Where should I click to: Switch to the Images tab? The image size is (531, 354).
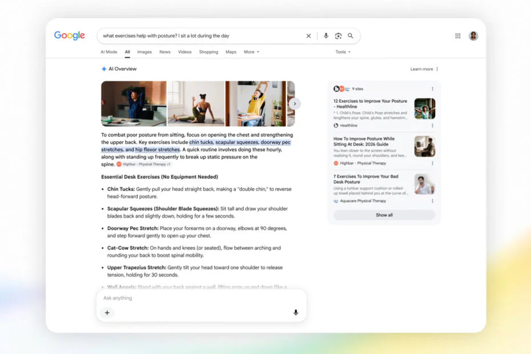tap(144, 52)
